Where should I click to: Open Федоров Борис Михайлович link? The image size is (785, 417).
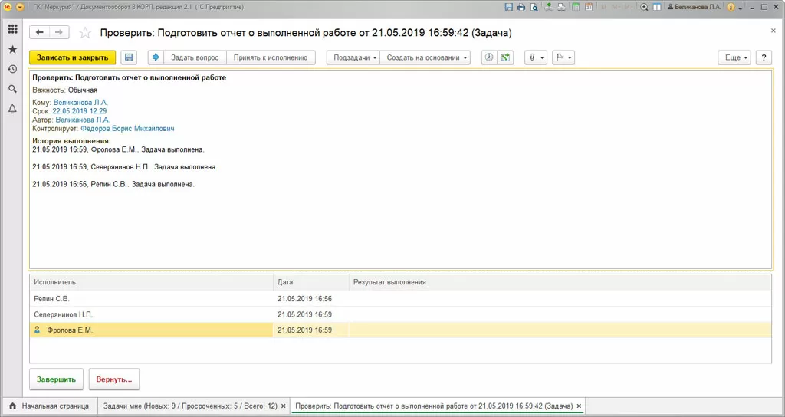pyautogui.click(x=128, y=129)
